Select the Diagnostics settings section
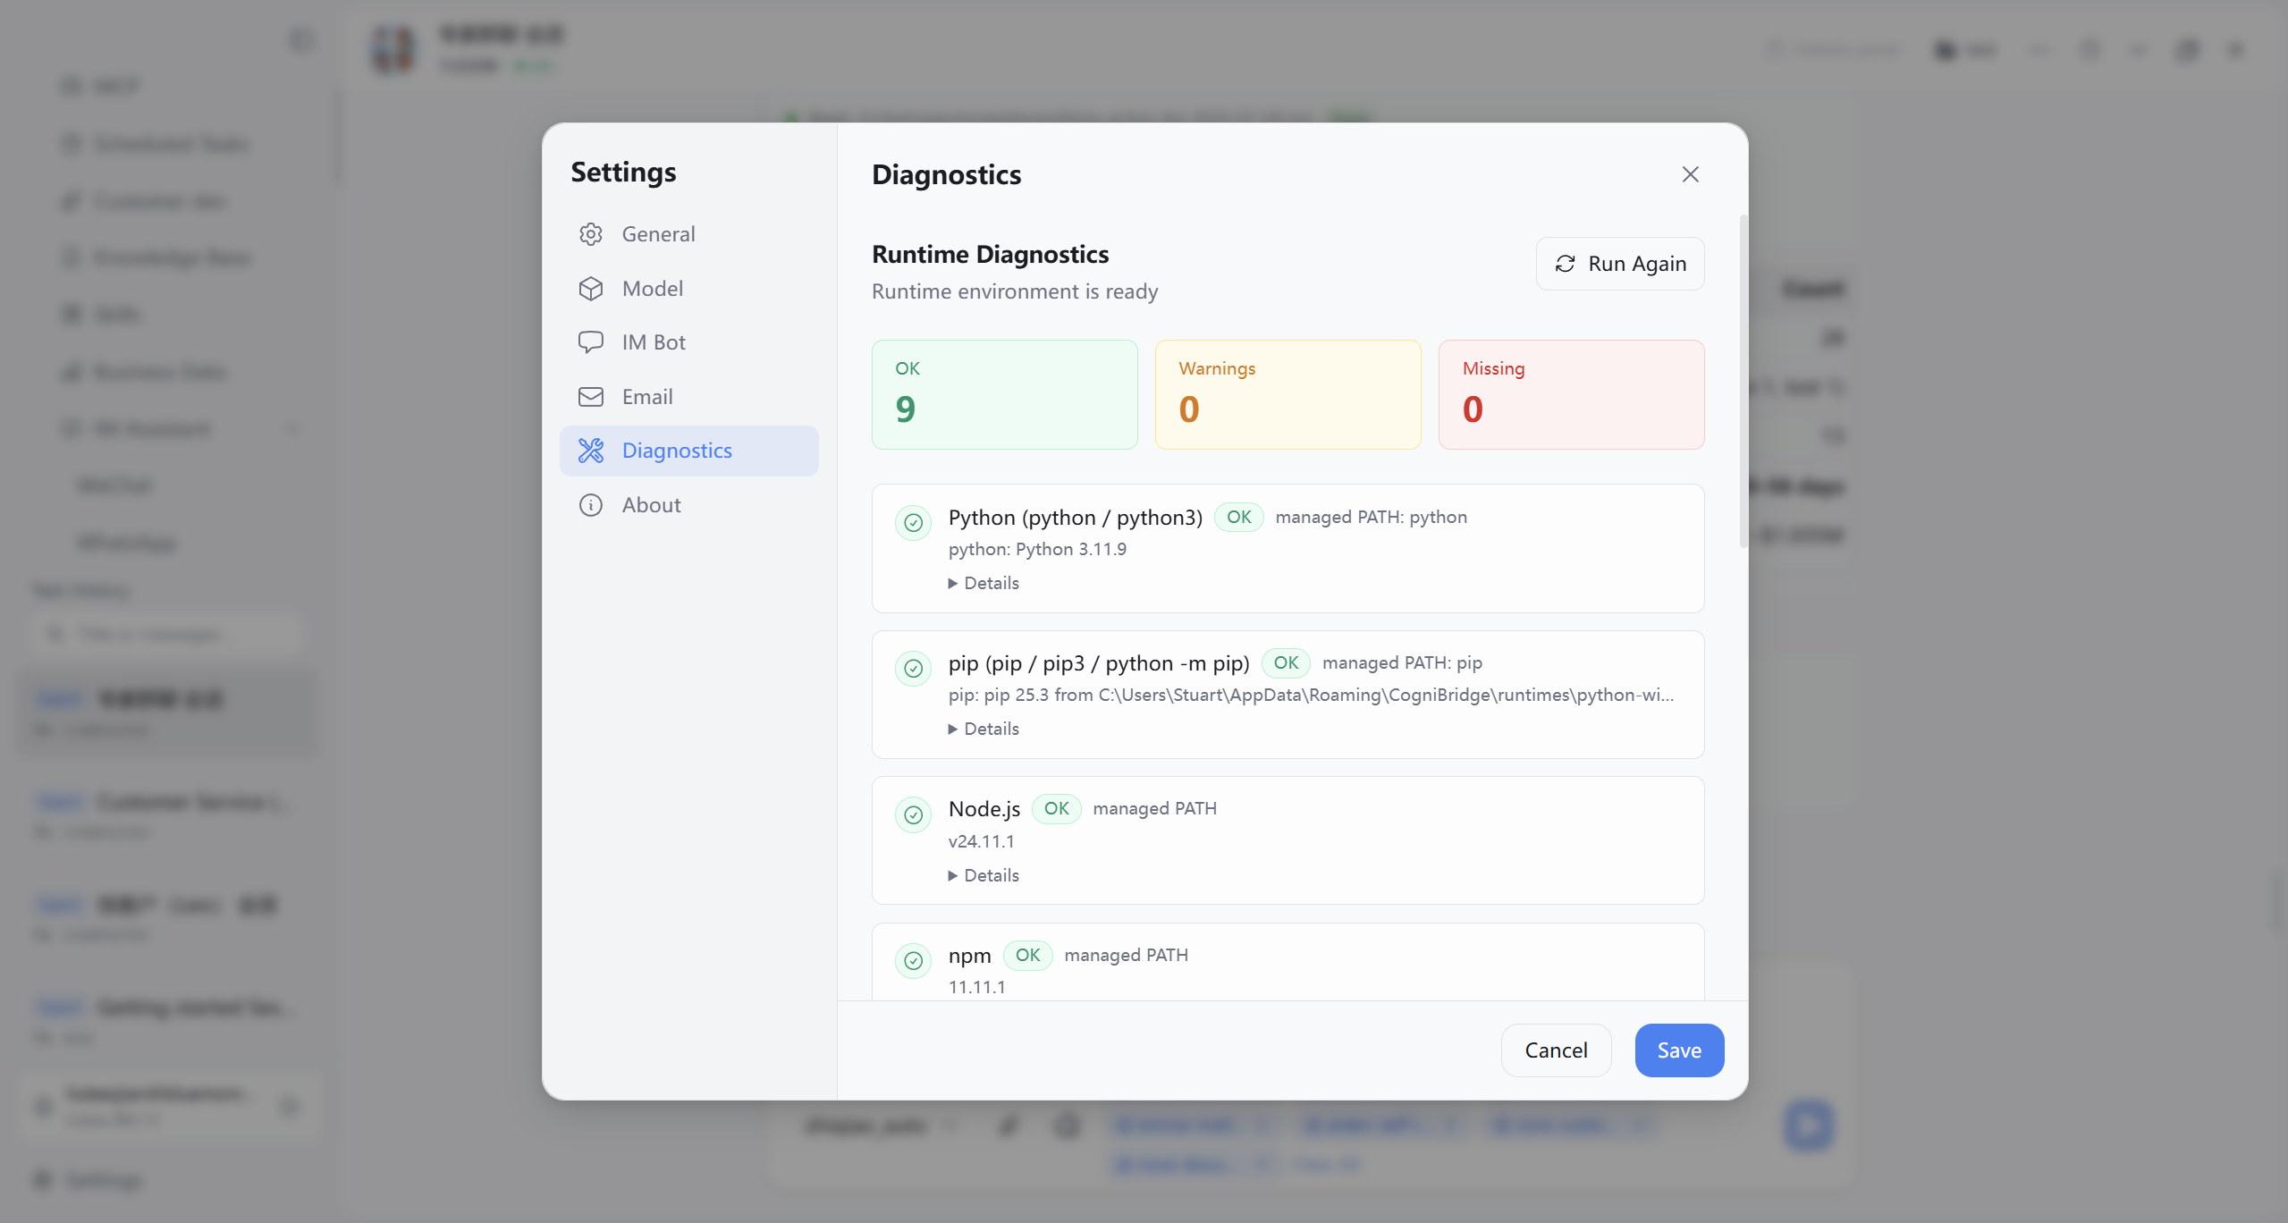 [688, 451]
